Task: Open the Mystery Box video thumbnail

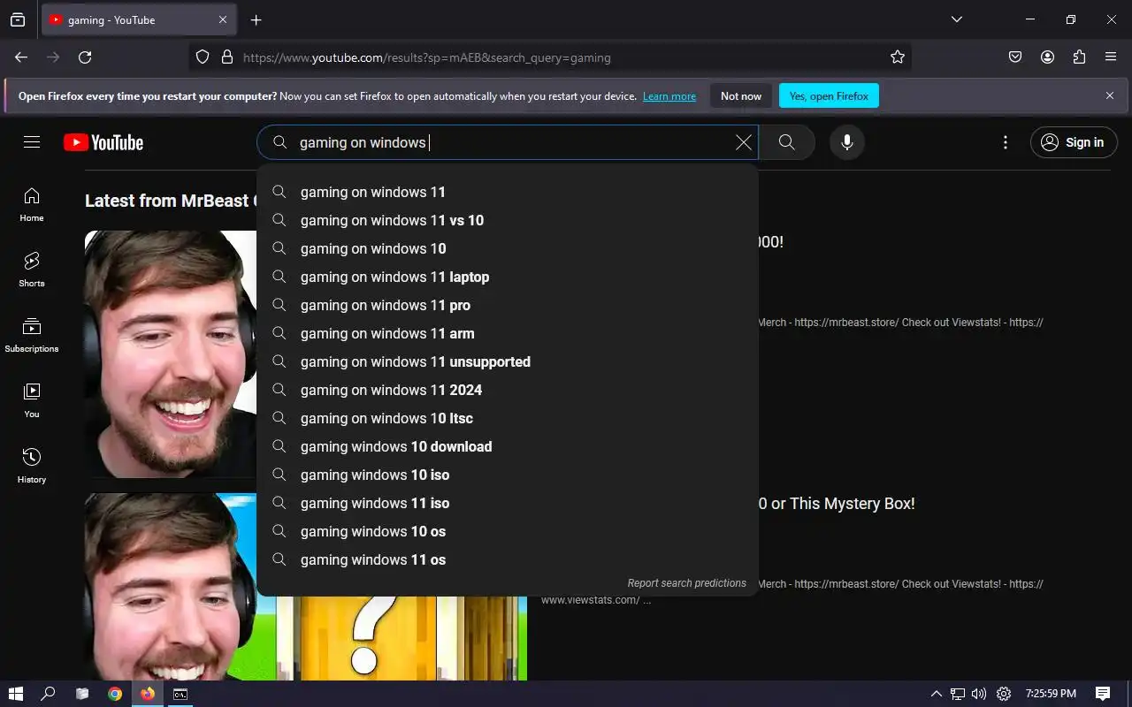Action: tap(306, 587)
